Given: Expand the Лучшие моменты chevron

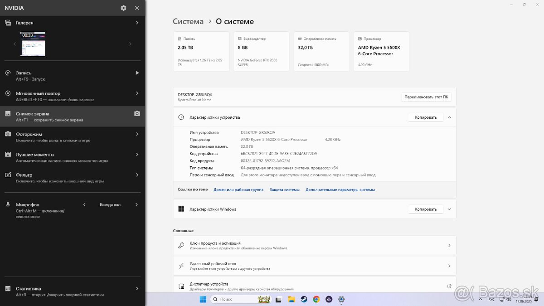Looking at the screenshot, I should point(137,155).
